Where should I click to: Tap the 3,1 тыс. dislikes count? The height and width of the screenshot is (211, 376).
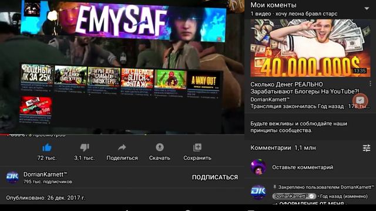(x=85, y=158)
